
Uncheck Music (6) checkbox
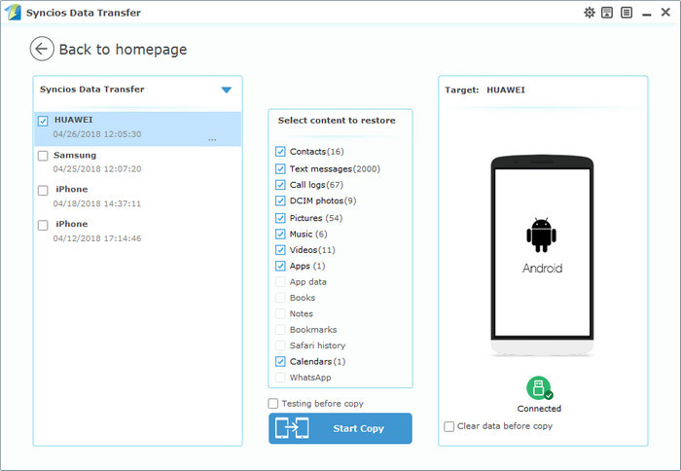pos(280,234)
